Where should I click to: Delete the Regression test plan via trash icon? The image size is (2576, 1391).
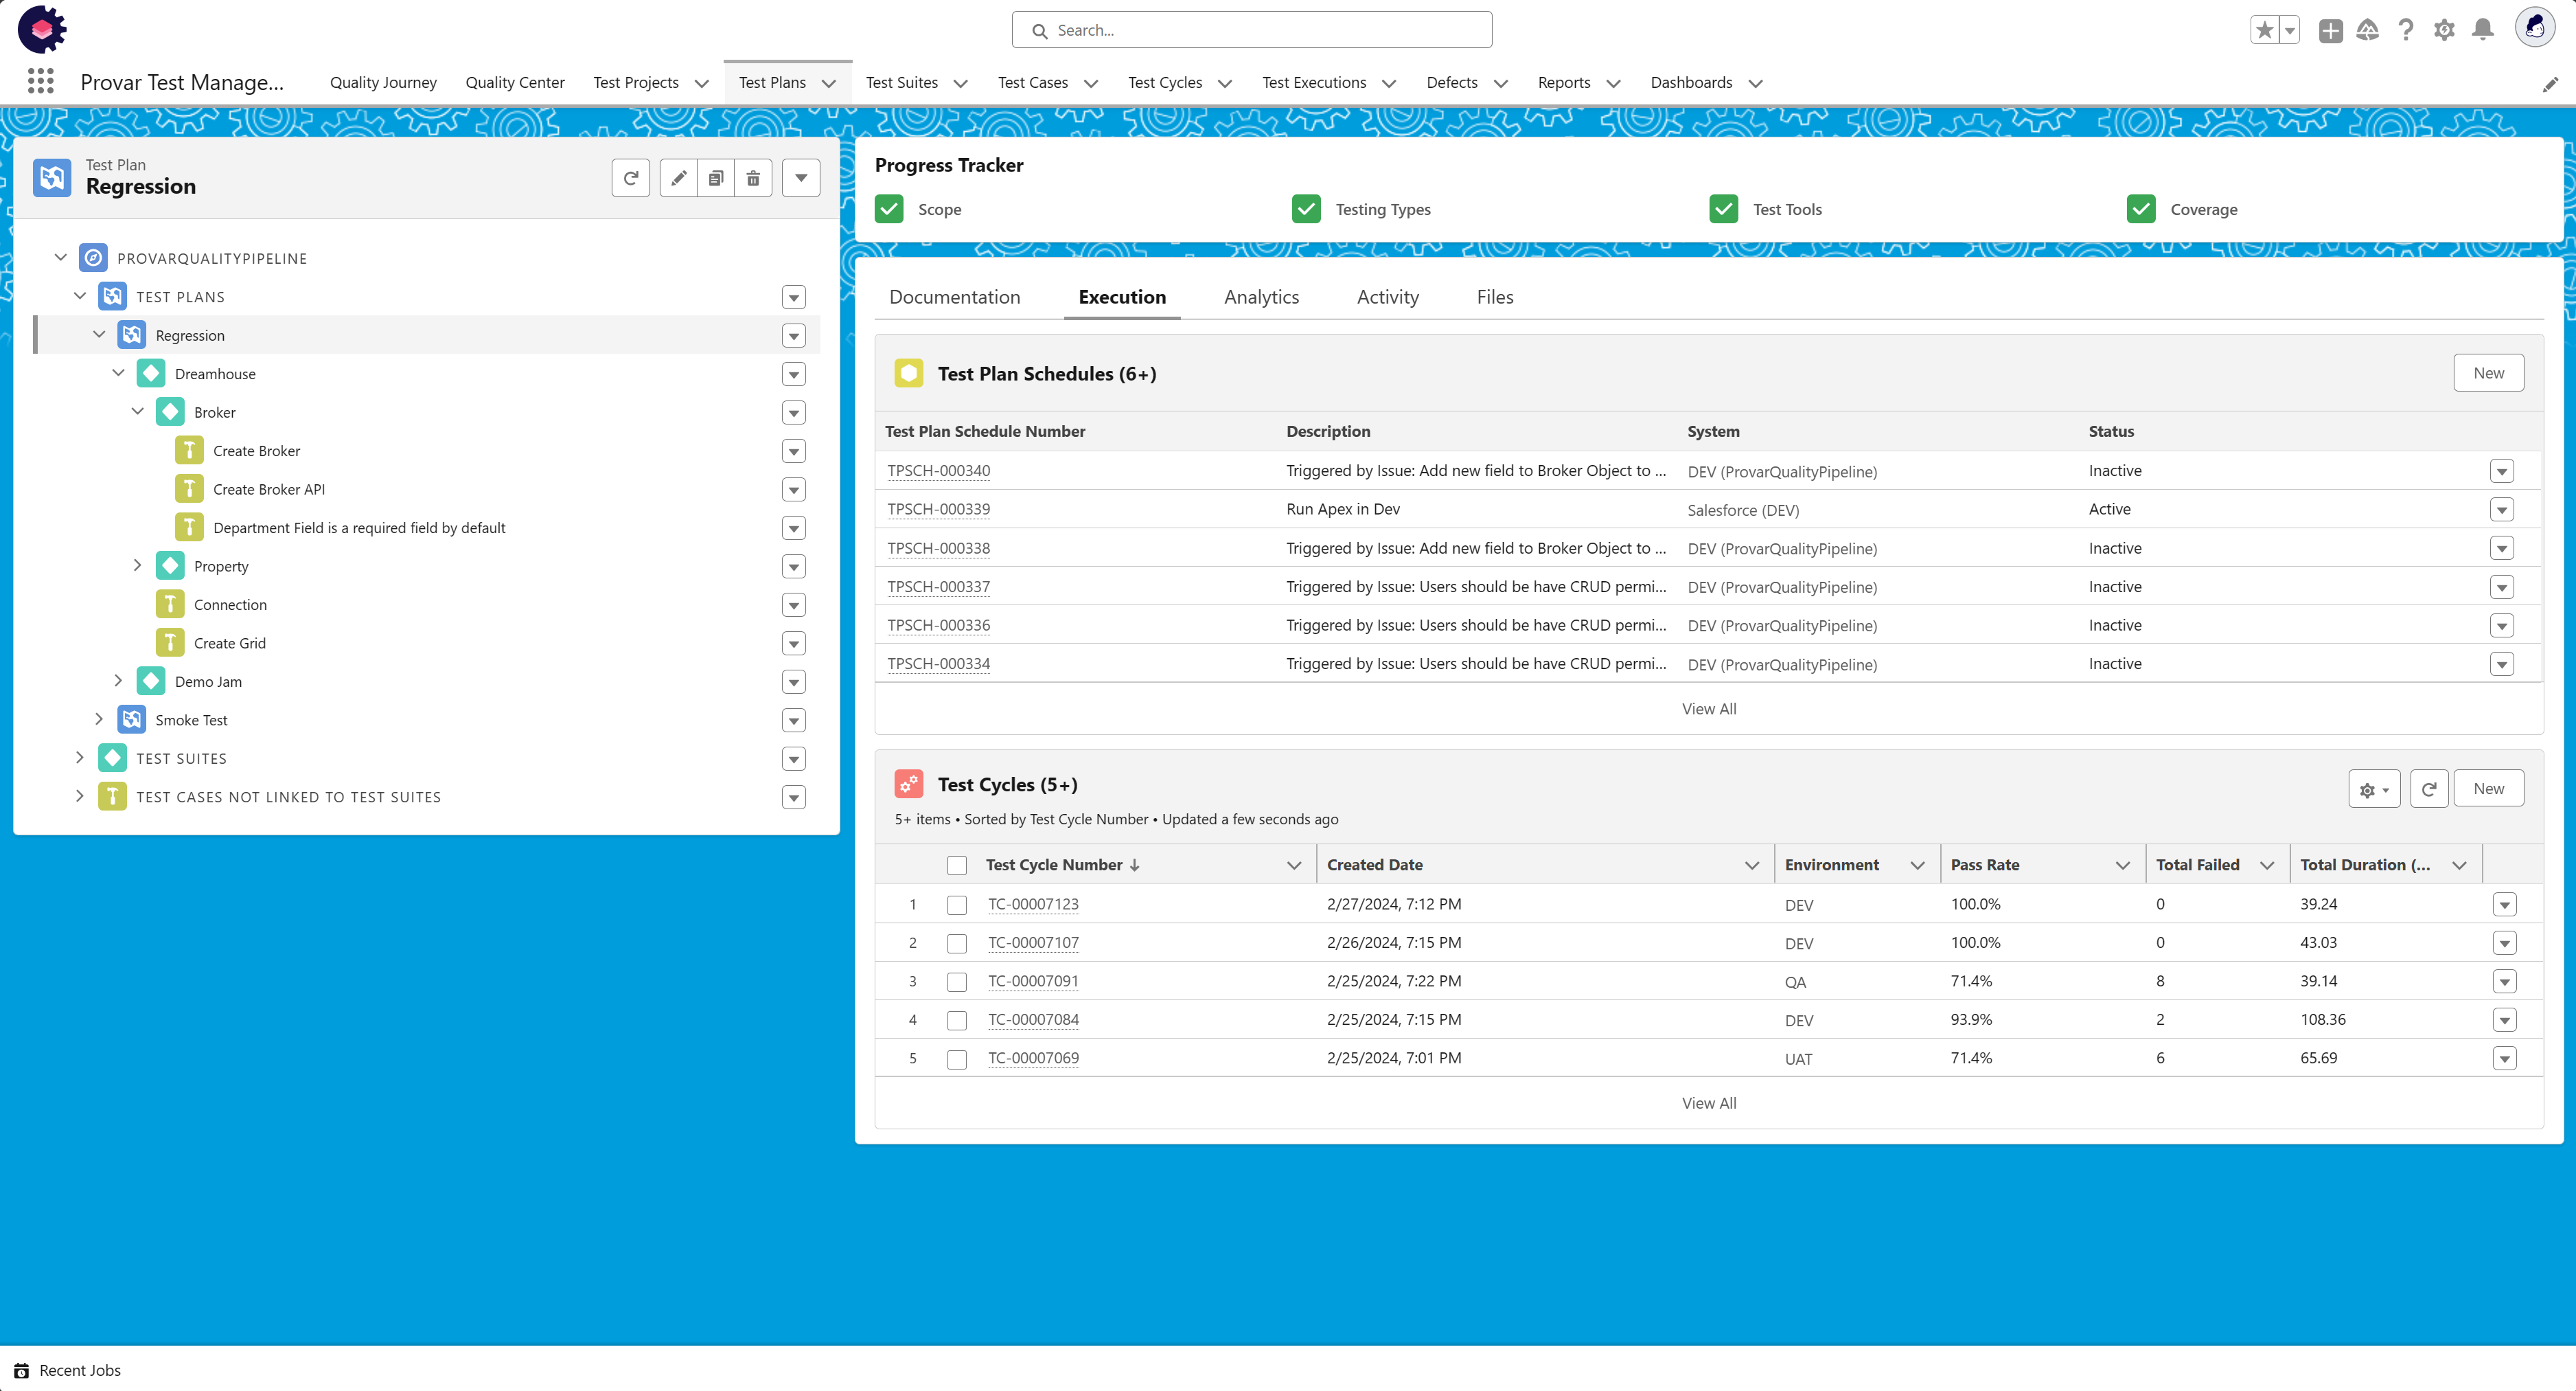[753, 177]
